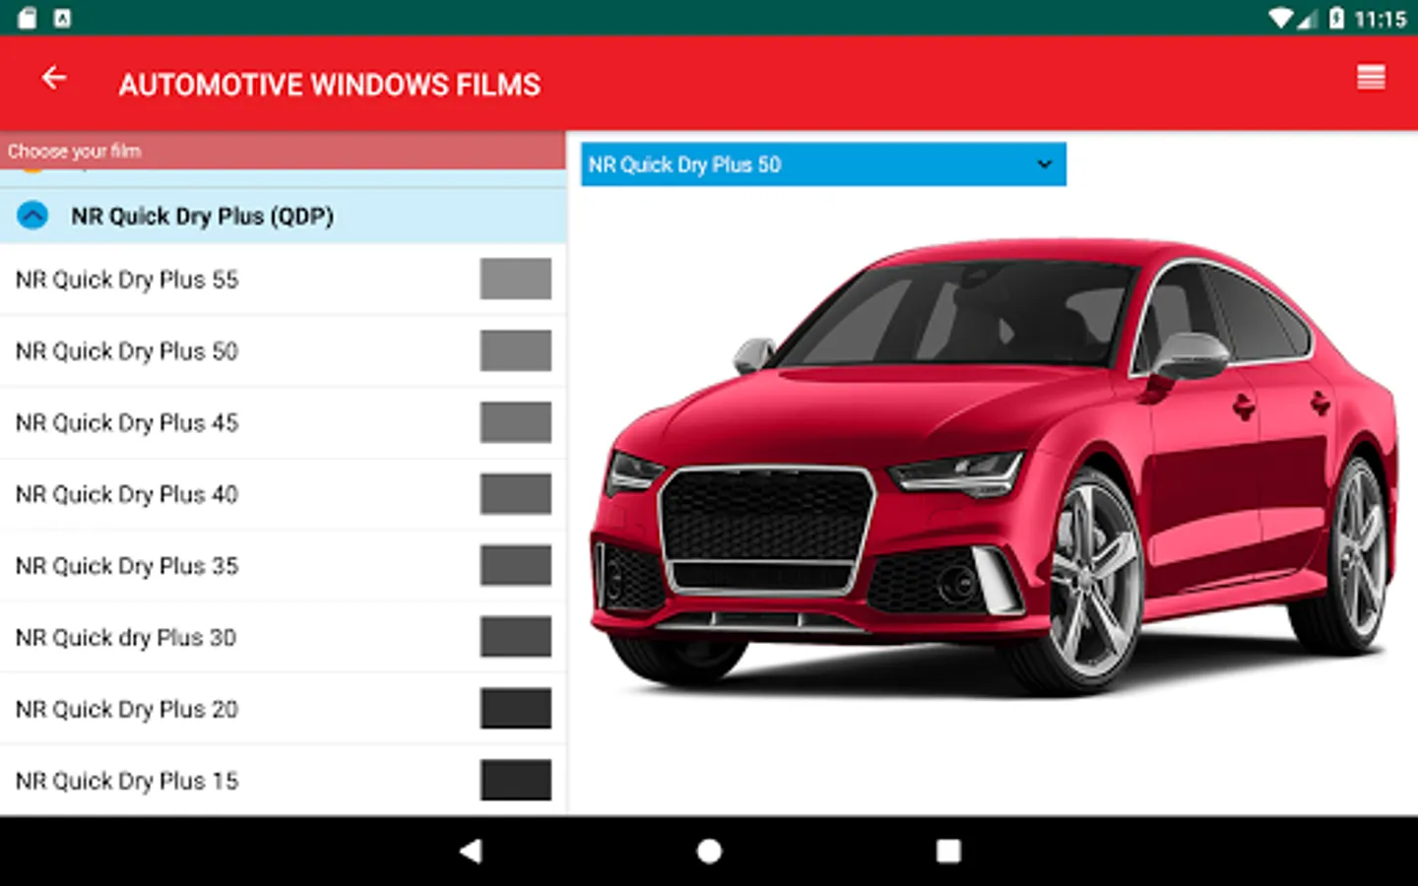Tap the AUTOMOTIVE WINDOWS FILMS title
The width and height of the screenshot is (1418, 886).
click(x=329, y=85)
